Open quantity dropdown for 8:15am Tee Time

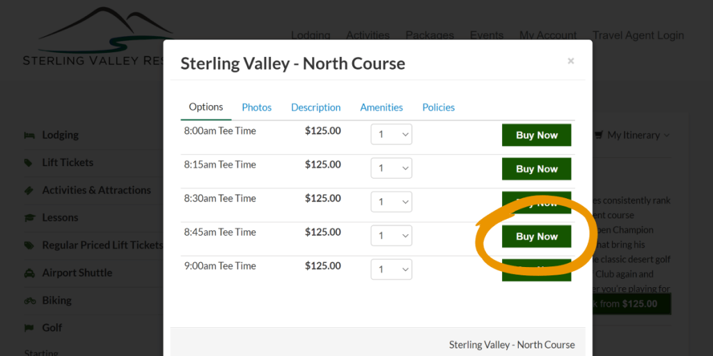click(x=391, y=168)
